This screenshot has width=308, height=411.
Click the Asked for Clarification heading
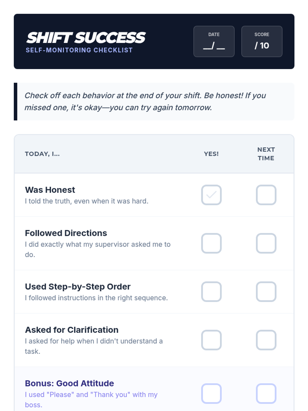click(72, 330)
